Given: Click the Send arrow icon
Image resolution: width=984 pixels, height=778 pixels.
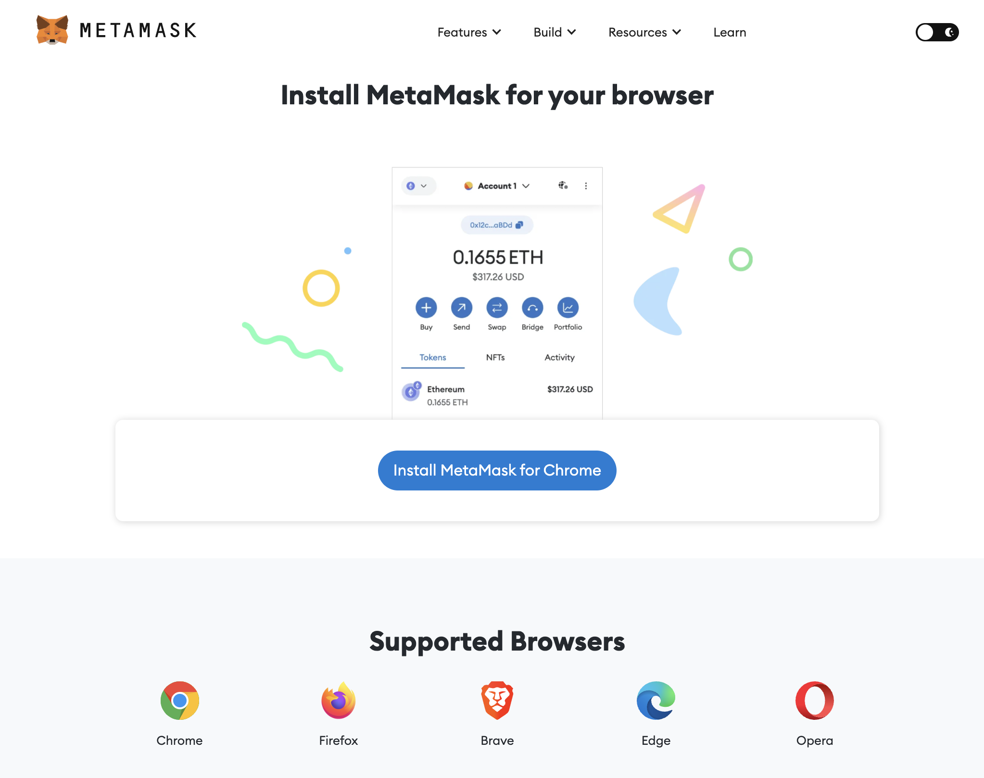Looking at the screenshot, I should pos(462,308).
